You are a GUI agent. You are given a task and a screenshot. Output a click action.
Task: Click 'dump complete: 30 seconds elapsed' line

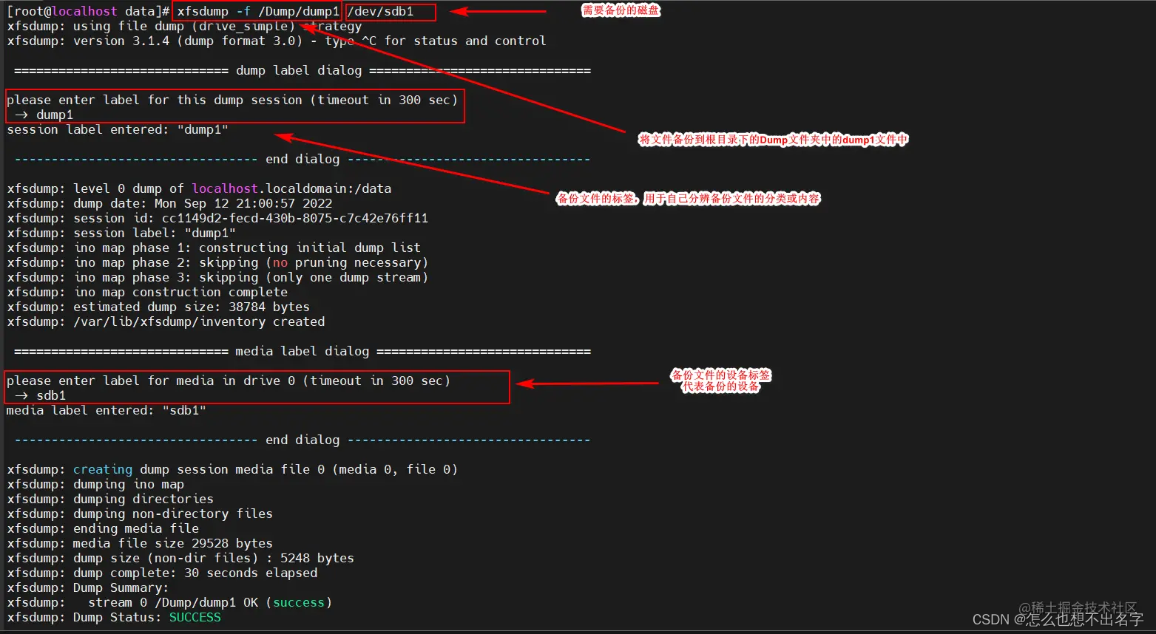pos(162,573)
